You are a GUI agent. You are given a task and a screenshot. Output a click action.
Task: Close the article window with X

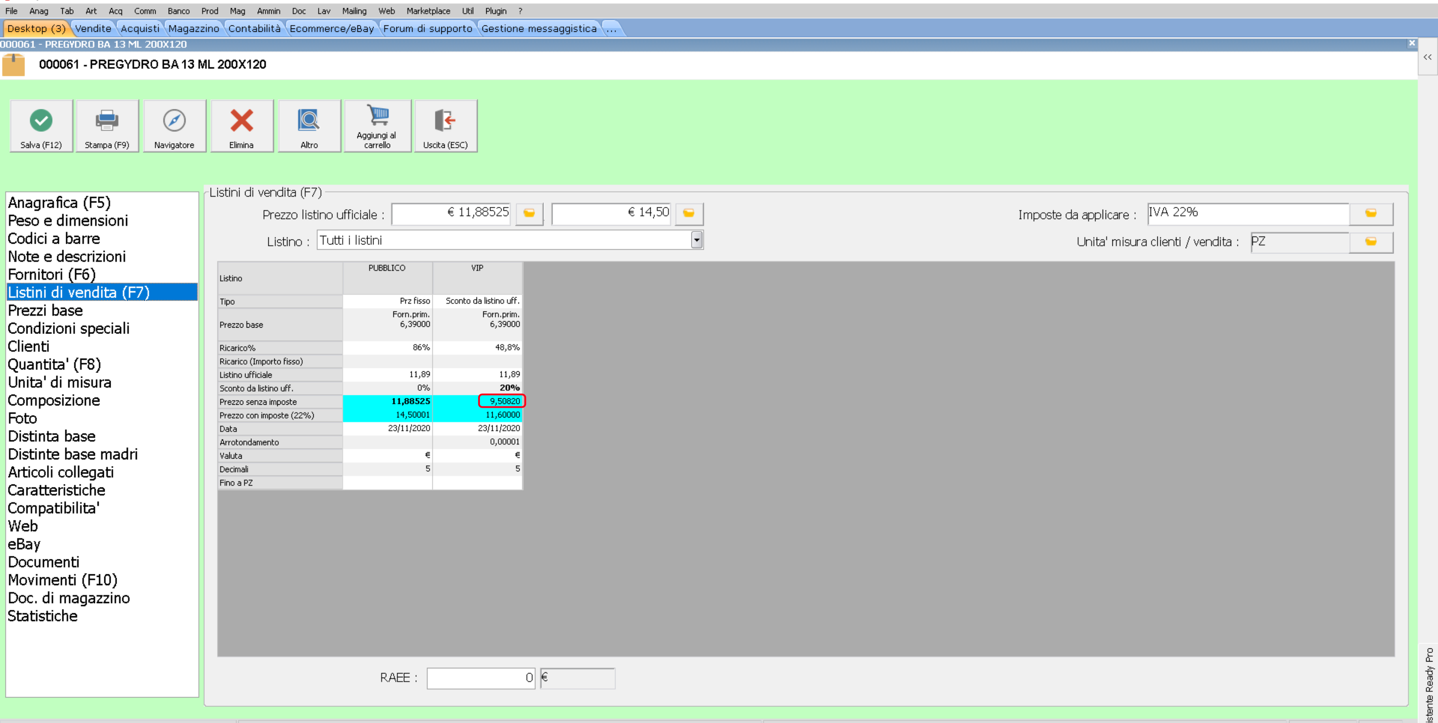point(1412,44)
